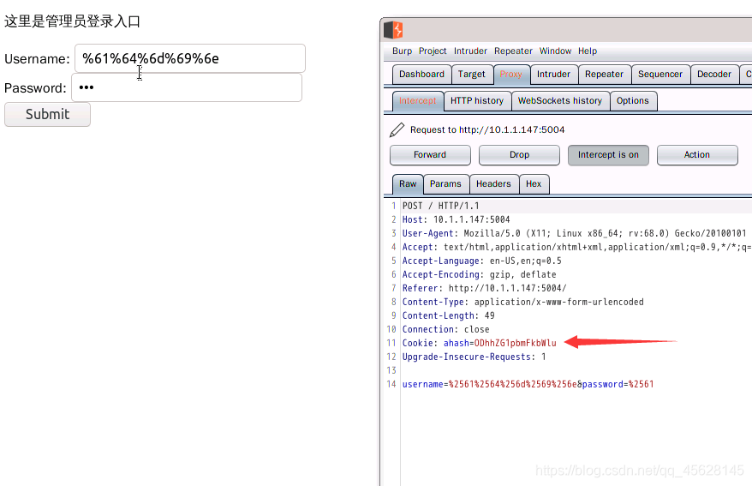Image resolution: width=752 pixels, height=486 pixels.
Task: Drop the intercepted request
Action: pos(519,155)
